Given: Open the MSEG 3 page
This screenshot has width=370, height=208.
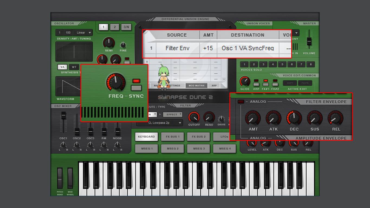Looking at the screenshot, I should [x=199, y=148].
